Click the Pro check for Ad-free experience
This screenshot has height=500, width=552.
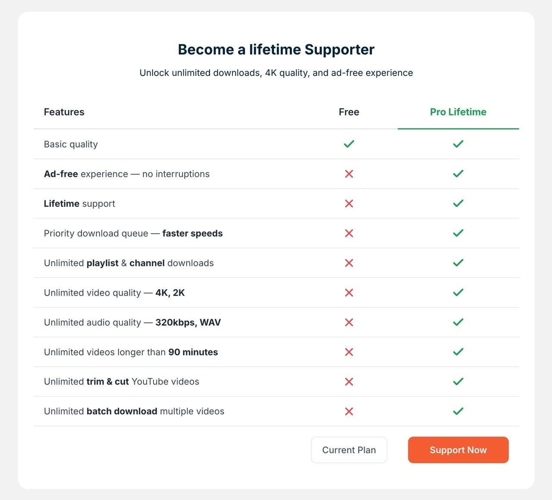pos(458,174)
